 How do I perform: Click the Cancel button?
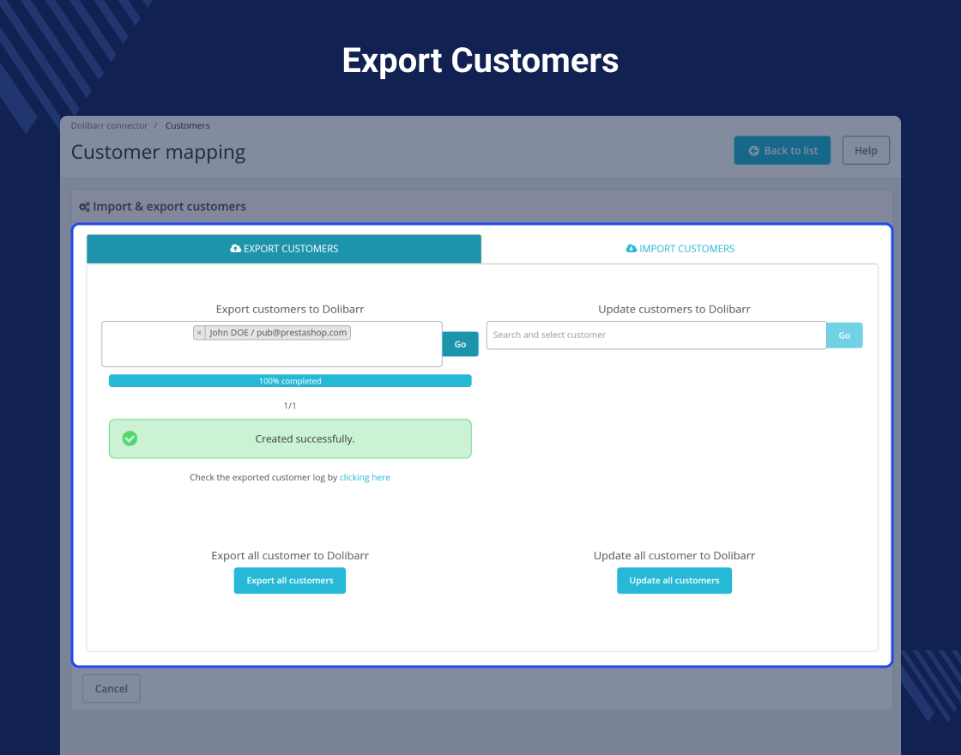click(x=112, y=689)
